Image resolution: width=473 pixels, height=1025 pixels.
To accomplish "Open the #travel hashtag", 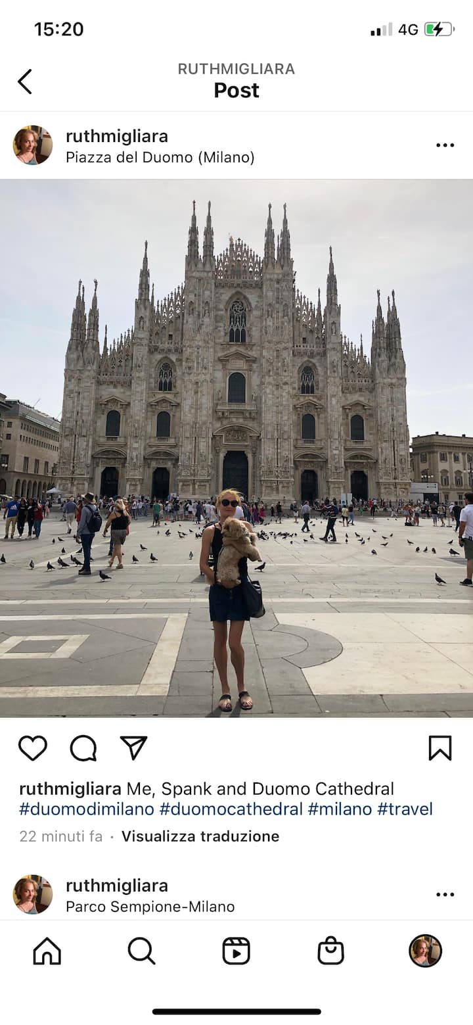I will [x=405, y=809].
